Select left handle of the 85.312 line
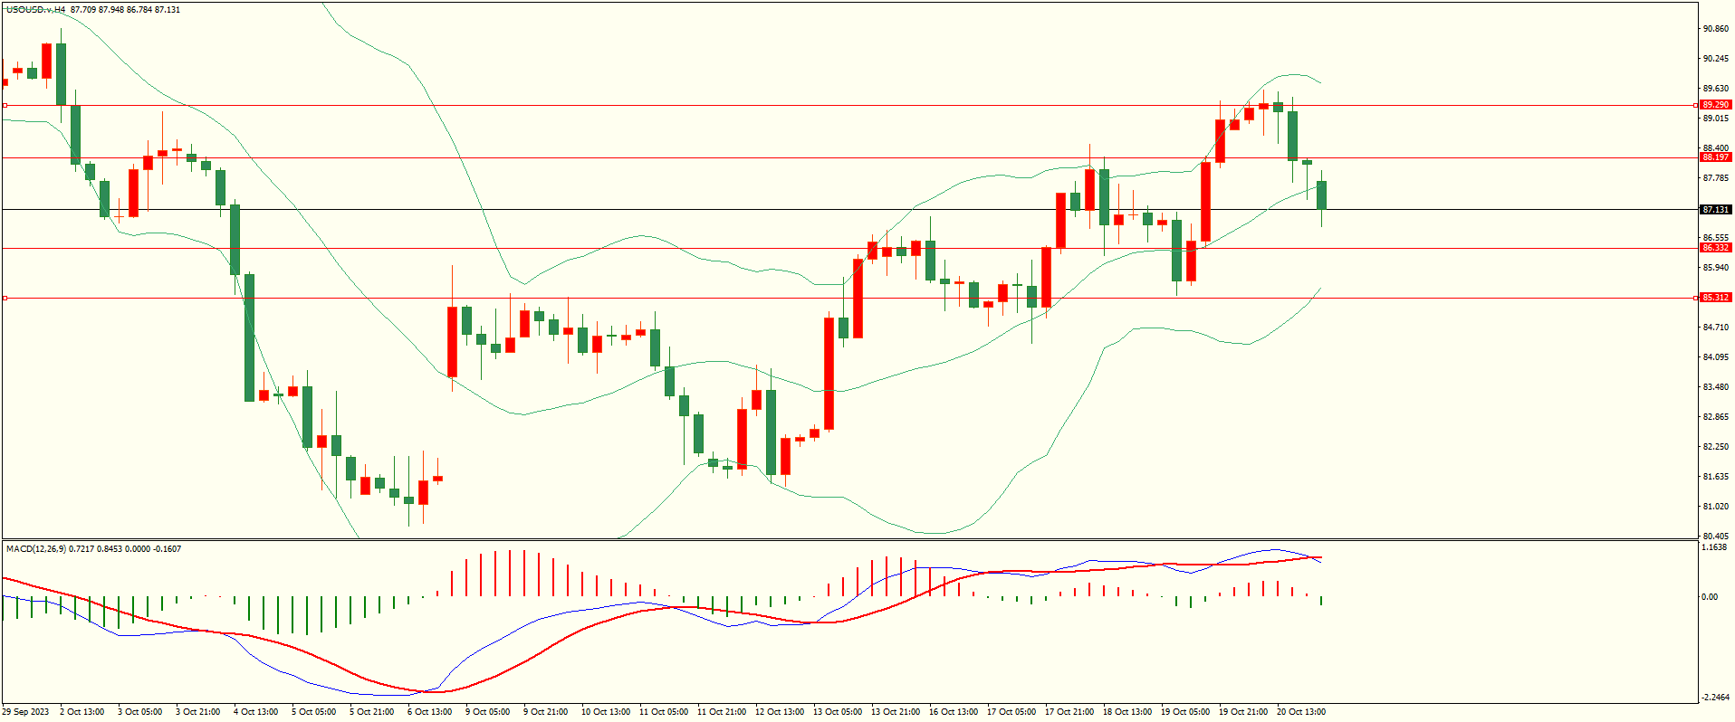 [5, 298]
